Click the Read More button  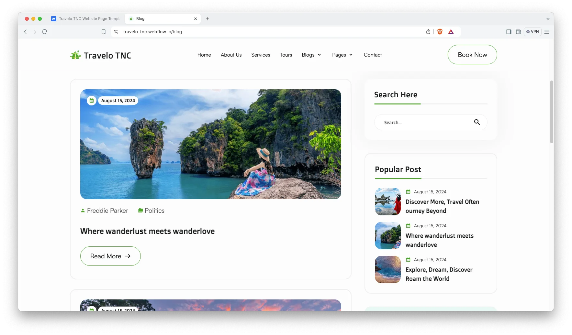pyautogui.click(x=110, y=256)
